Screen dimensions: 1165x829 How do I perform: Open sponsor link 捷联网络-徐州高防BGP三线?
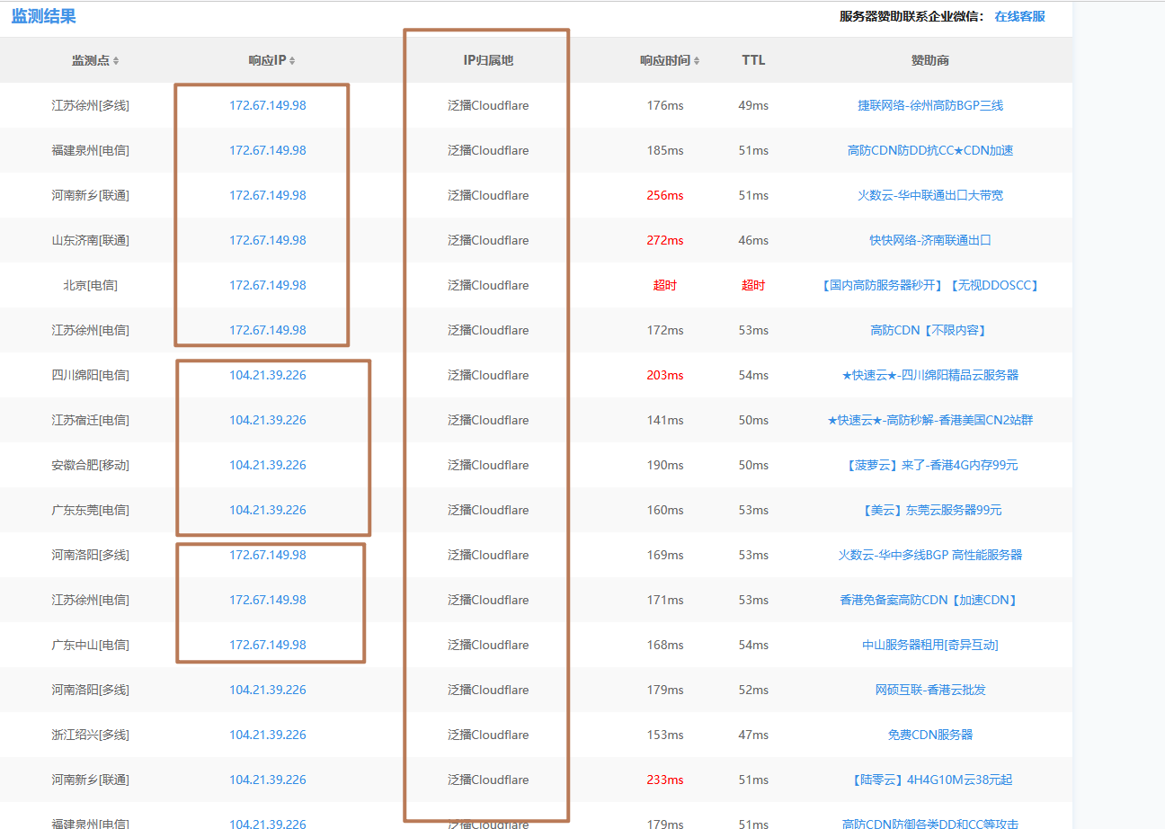tap(929, 105)
